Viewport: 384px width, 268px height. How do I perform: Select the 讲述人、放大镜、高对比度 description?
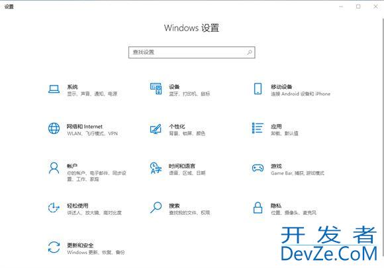94,213
